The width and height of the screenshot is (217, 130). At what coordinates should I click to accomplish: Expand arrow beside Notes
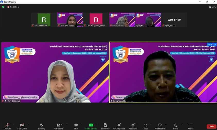pyautogui.click(x=181, y=125)
